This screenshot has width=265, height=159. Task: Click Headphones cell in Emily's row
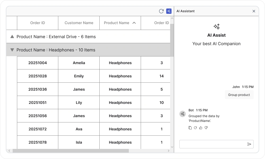click(x=120, y=76)
